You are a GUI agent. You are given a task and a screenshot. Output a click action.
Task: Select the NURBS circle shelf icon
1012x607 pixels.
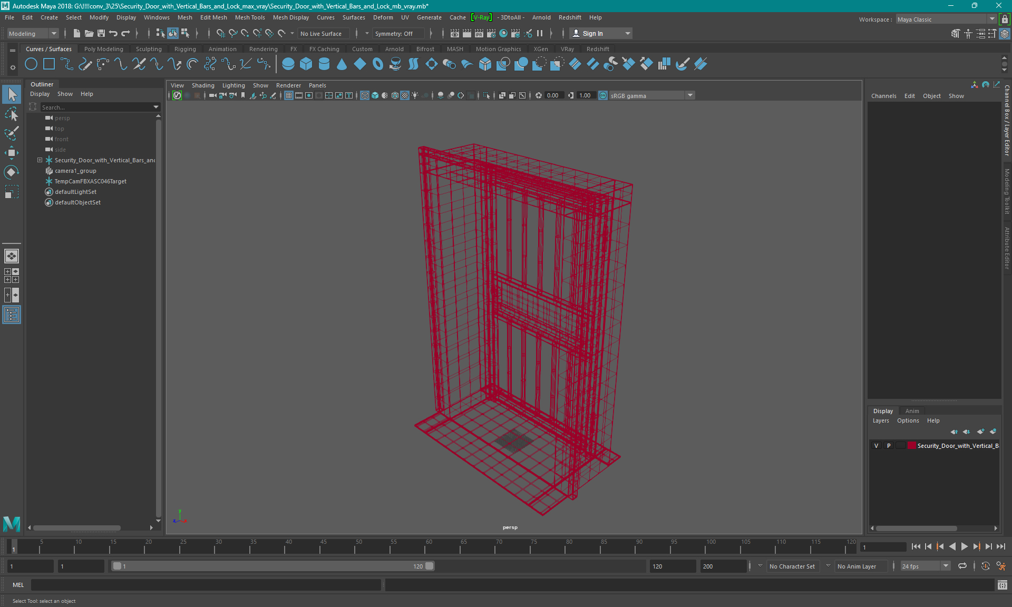click(x=31, y=64)
